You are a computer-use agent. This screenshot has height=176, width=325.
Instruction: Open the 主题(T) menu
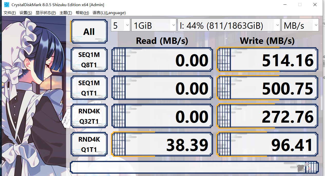[66, 13]
